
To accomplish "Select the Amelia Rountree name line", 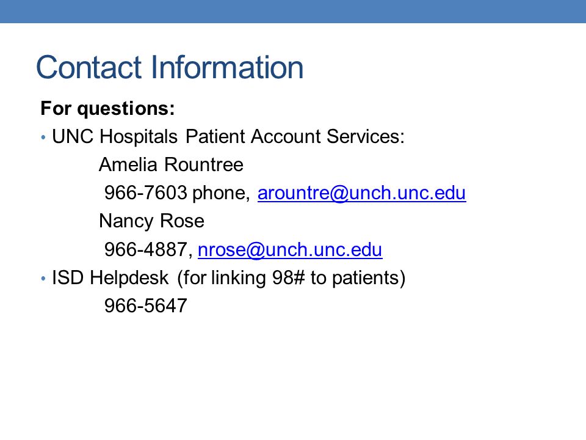I will 171,164.
